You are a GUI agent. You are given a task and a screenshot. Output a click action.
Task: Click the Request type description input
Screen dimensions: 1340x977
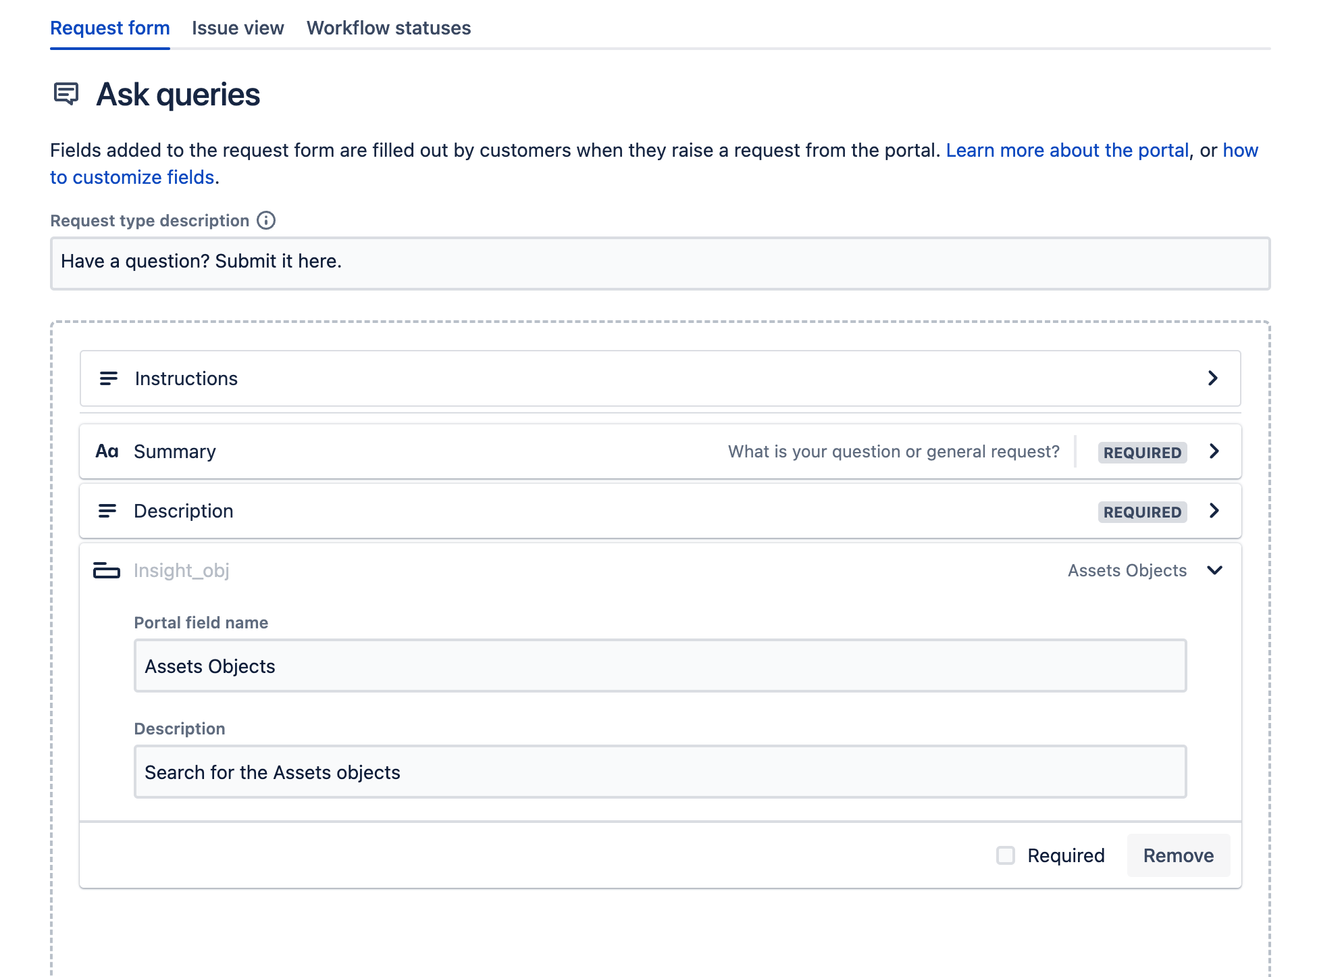[x=660, y=263]
